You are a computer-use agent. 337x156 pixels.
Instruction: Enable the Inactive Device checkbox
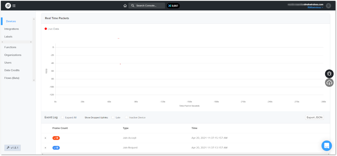tap(126, 117)
